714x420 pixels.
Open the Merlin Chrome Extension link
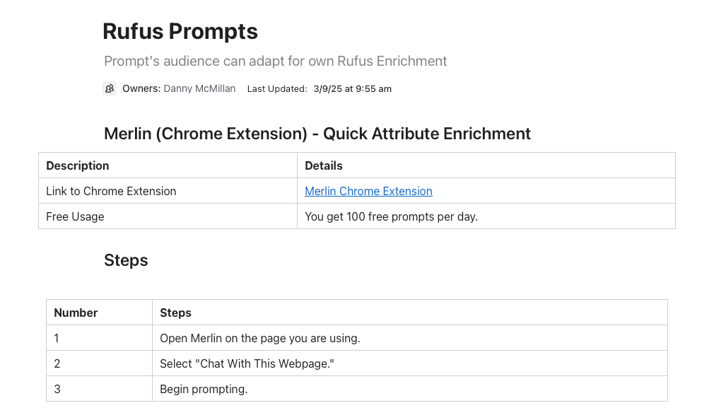368,191
